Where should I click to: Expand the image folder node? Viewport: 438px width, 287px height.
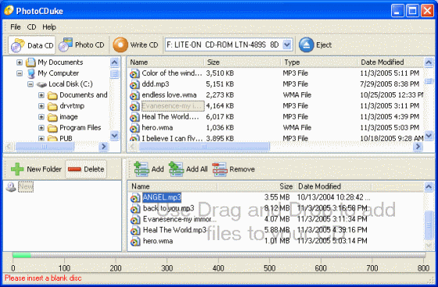point(41,117)
